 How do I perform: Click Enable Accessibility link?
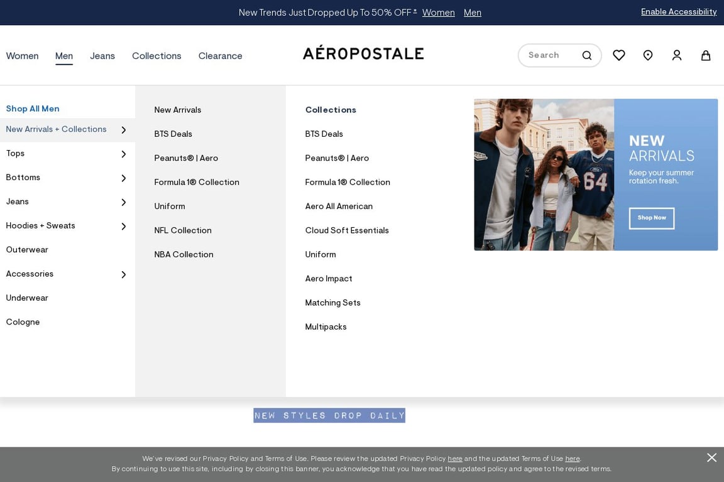(x=679, y=12)
